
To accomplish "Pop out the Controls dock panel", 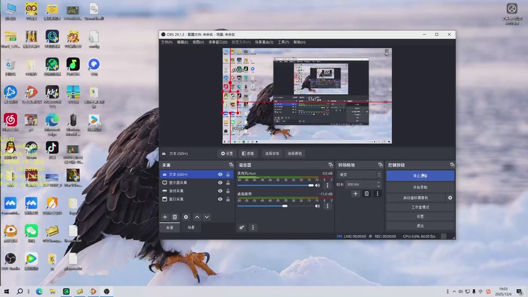I will pyautogui.click(x=452, y=165).
